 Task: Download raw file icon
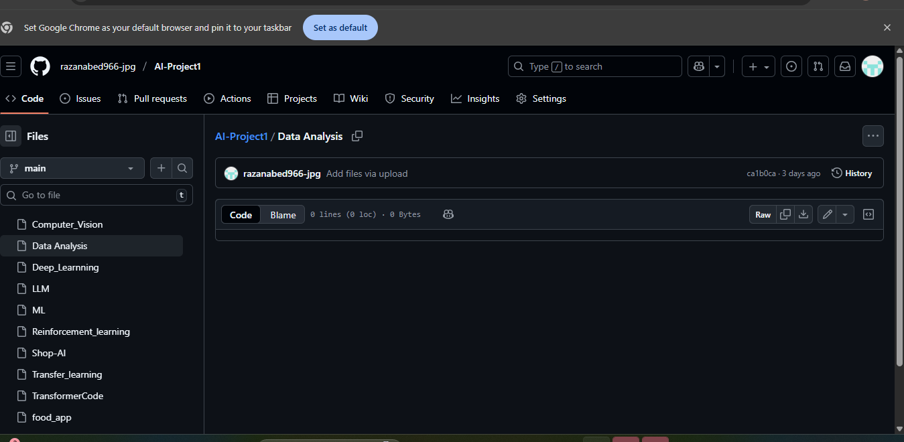803,215
